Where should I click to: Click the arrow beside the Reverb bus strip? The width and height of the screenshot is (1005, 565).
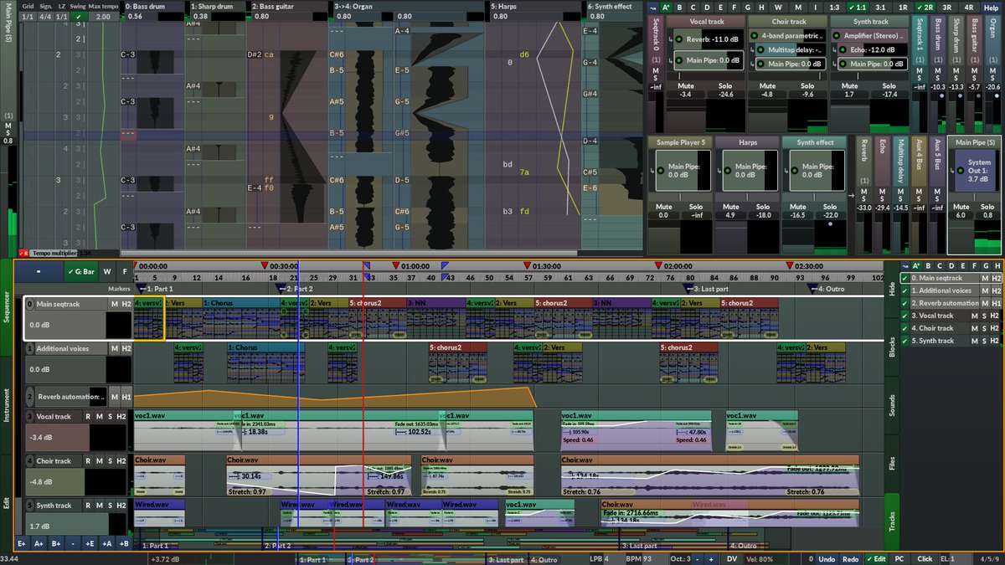pyautogui.click(x=852, y=196)
